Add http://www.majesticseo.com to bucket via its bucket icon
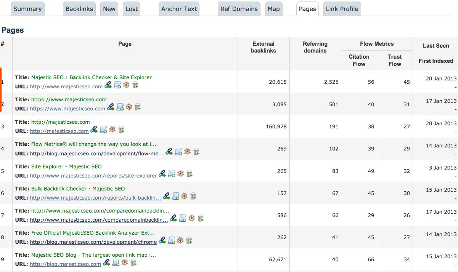Image resolution: width=458 pixels, height=272 pixels. [x=135, y=85]
